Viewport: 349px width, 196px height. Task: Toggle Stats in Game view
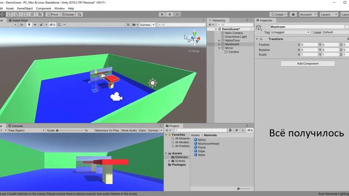(142, 131)
